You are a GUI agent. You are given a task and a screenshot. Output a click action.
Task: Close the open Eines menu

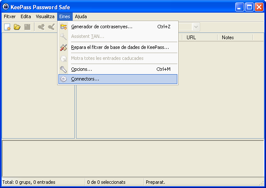(x=65, y=16)
